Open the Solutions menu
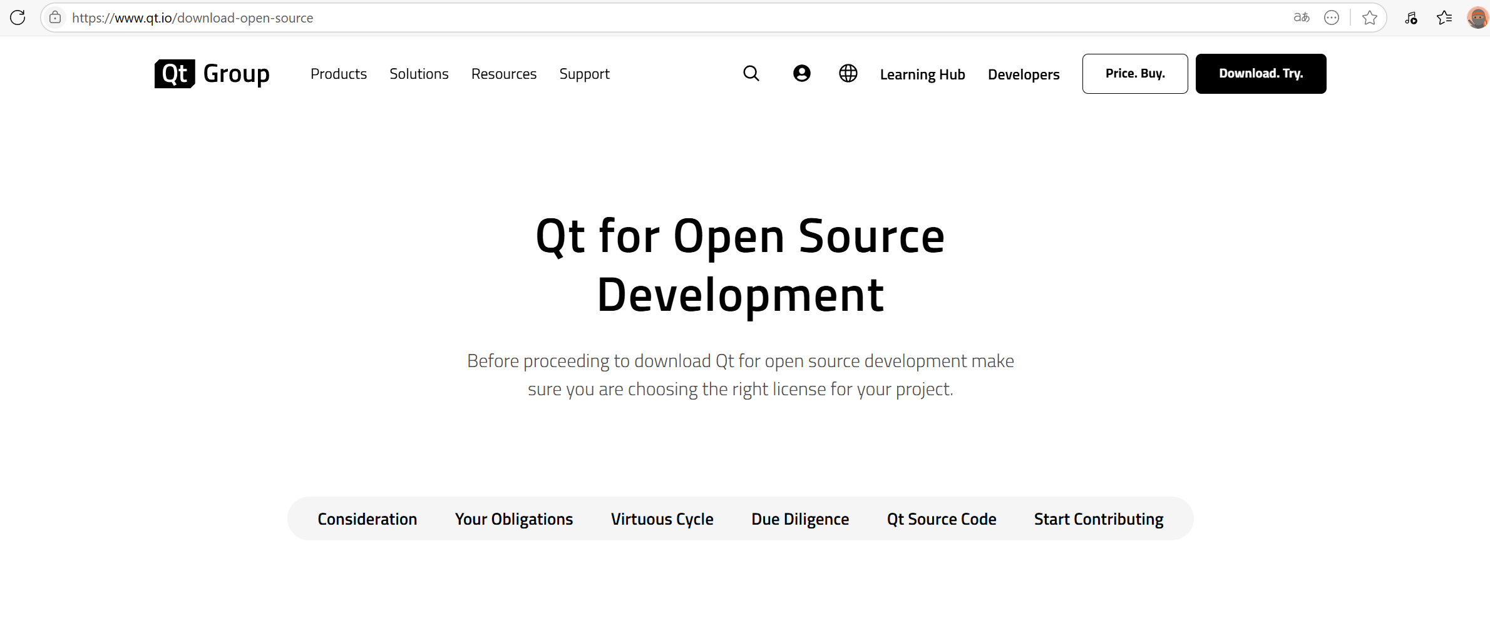 pyautogui.click(x=419, y=74)
